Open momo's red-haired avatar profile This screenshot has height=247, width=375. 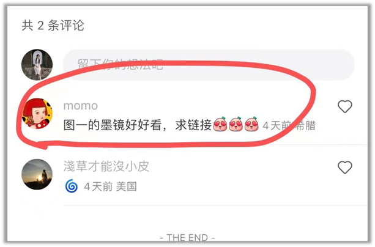pos(37,114)
